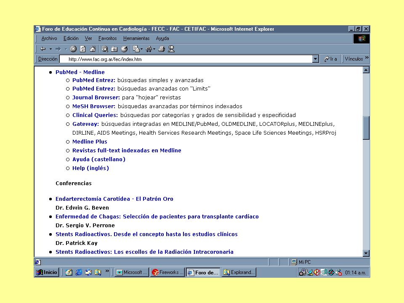
Task: Open 'Revistas full-text indexadas en Medline' link
Action: click(x=127, y=150)
